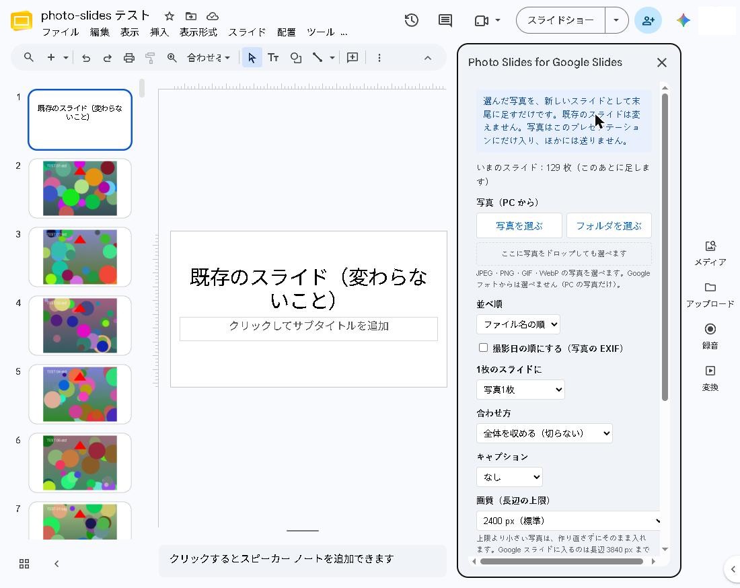The image size is (740, 588).
Task: Add a comment from toolbar
Action: 353,58
